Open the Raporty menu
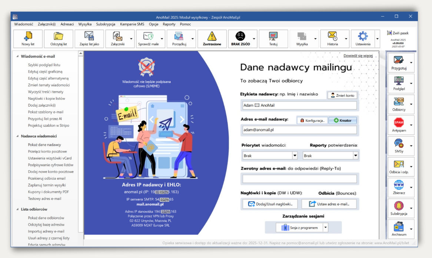This screenshot has height=258, width=432. coord(169,24)
